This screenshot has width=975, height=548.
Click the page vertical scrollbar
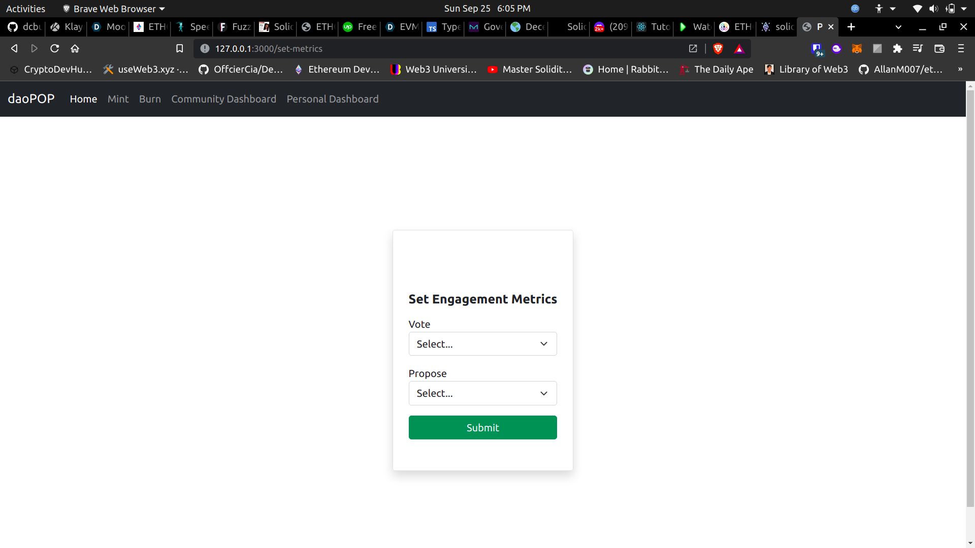pyautogui.click(x=970, y=298)
